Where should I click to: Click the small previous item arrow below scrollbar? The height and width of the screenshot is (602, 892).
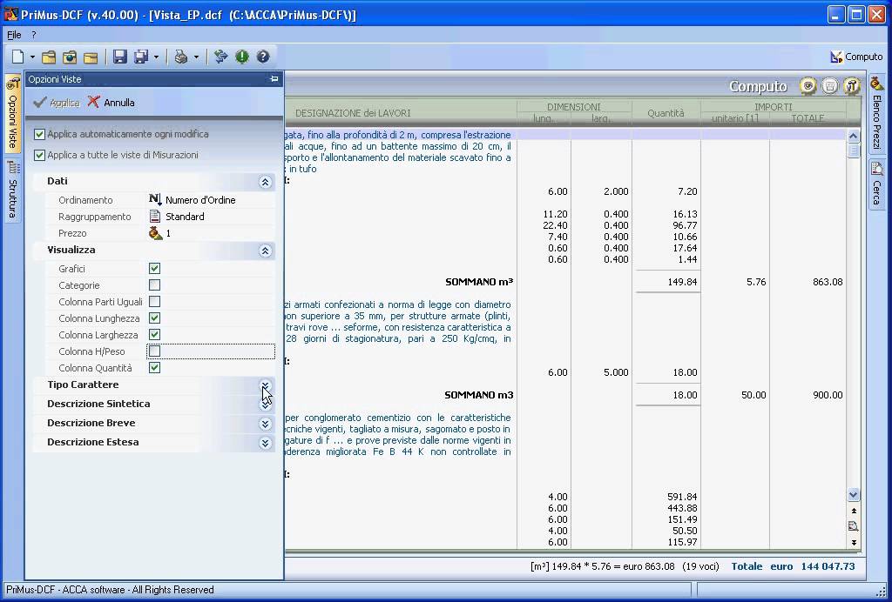point(854,512)
